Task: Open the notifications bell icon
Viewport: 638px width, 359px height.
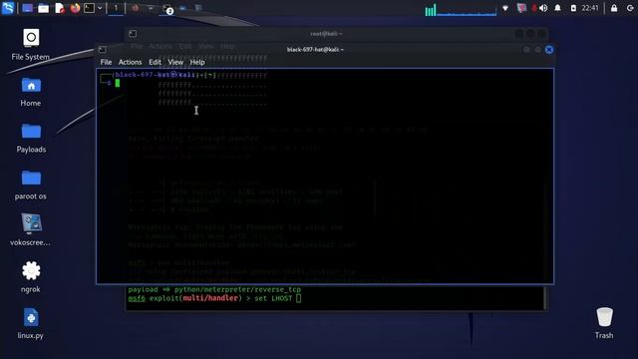Action: tap(558, 8)
